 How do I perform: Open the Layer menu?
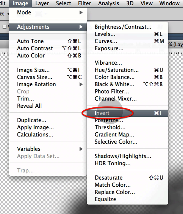pos(42,3)
